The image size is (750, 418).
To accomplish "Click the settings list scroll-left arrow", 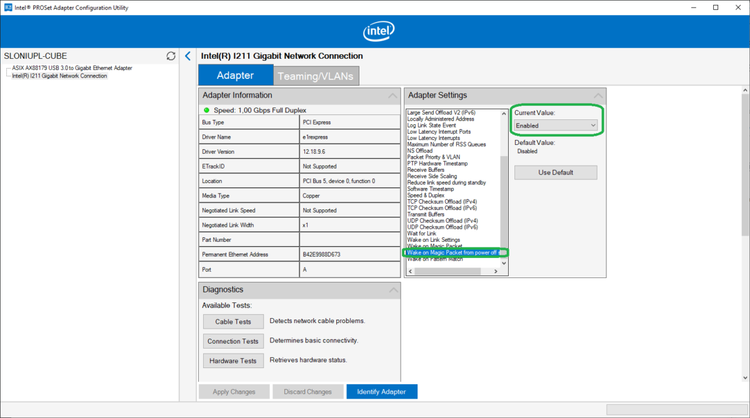I will tap(410, 271).
